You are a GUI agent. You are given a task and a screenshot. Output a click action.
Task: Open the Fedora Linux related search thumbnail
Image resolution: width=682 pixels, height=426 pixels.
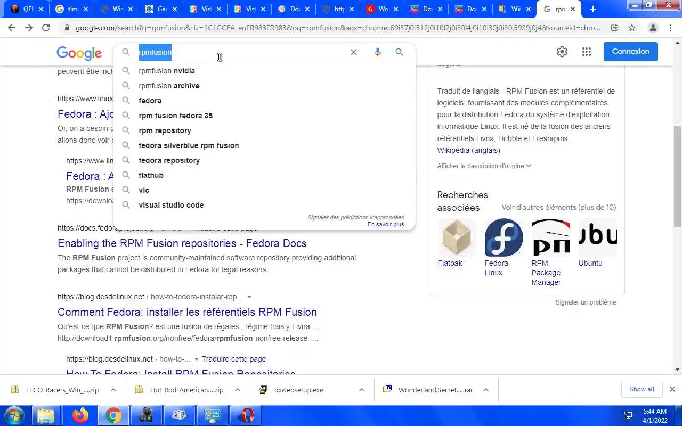pyautogui.click(x=504, y=237)
